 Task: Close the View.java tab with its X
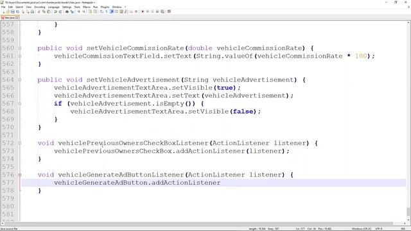click(17, 17)
